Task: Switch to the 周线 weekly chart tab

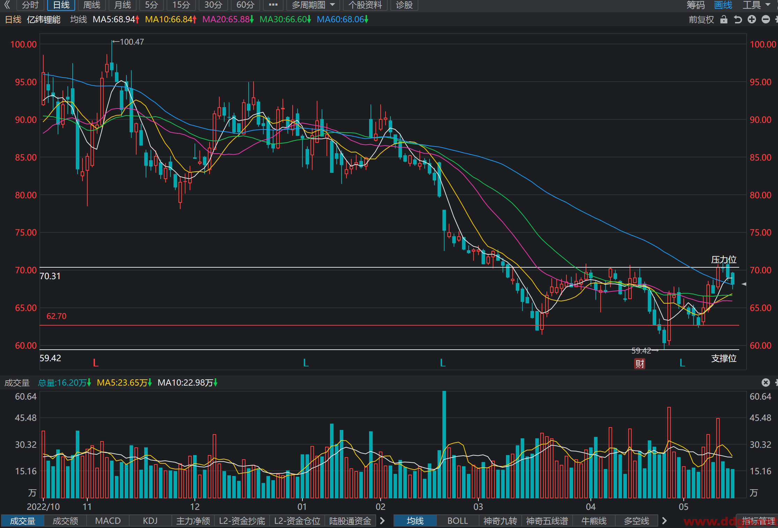Action: [x=91, y=5]
